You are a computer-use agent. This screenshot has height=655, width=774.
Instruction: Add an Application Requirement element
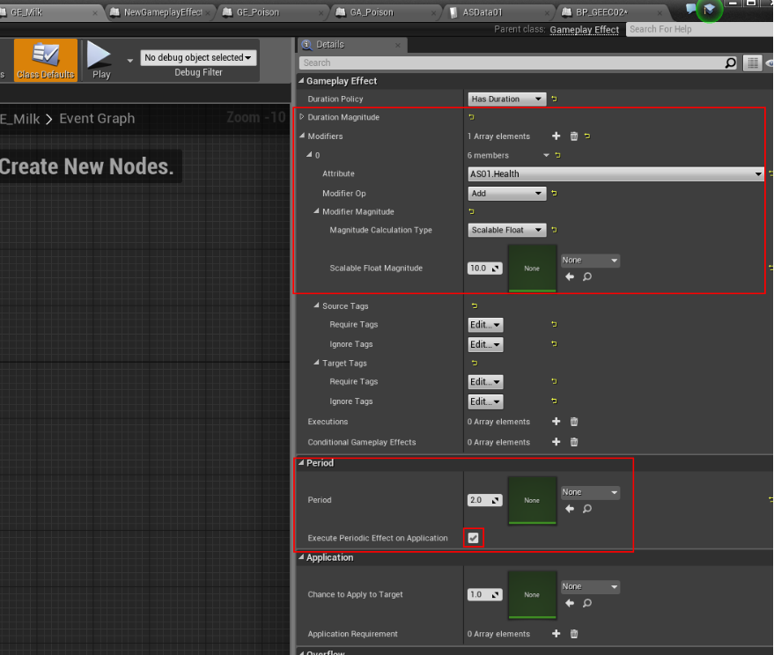(557, 633)
